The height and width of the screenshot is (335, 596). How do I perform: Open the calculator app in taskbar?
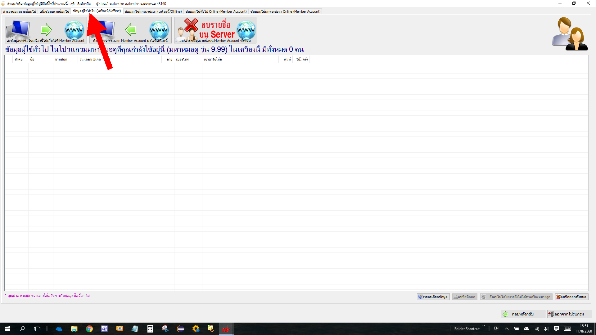(x=150, y=329)
